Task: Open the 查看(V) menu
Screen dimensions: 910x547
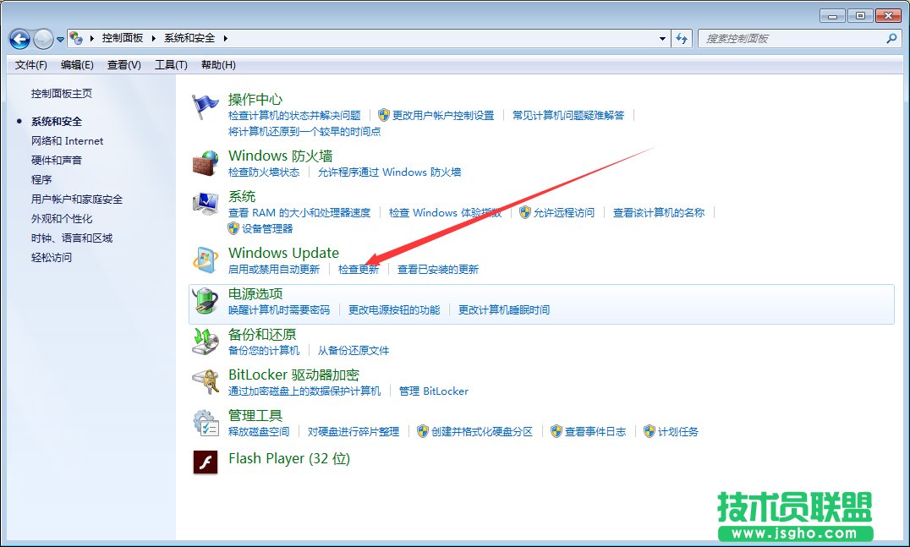Action: [x=122, y=65]
